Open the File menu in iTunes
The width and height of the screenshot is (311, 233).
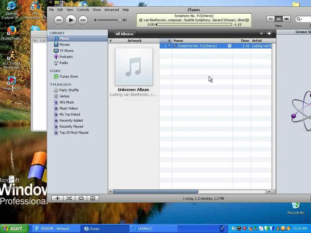pos(51,10)
